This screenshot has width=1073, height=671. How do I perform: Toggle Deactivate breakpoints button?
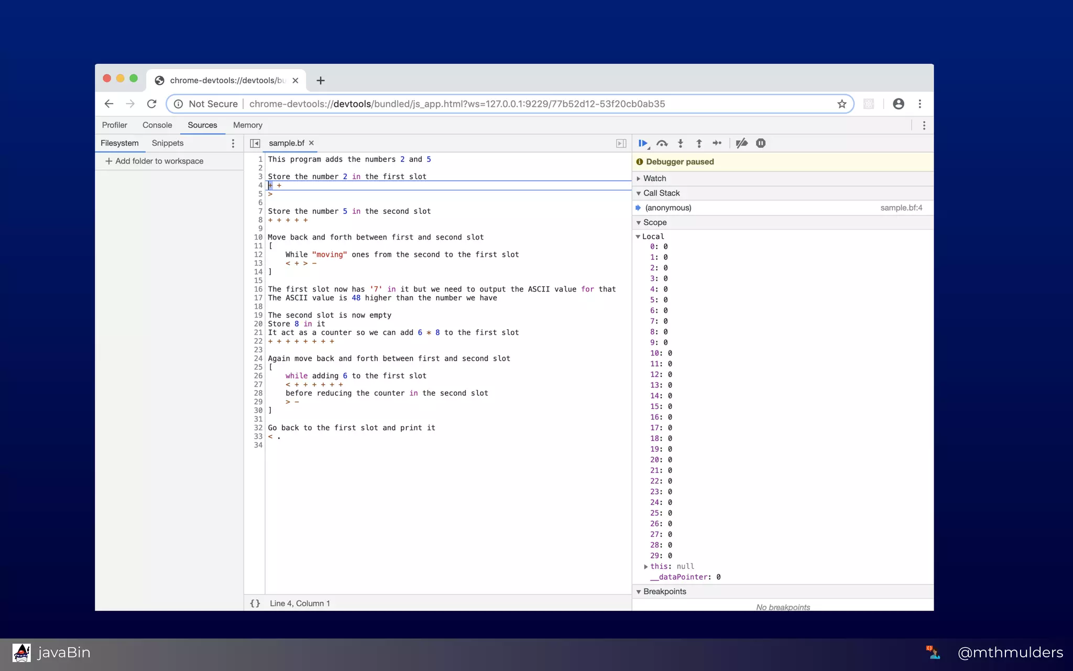(741, 143)
